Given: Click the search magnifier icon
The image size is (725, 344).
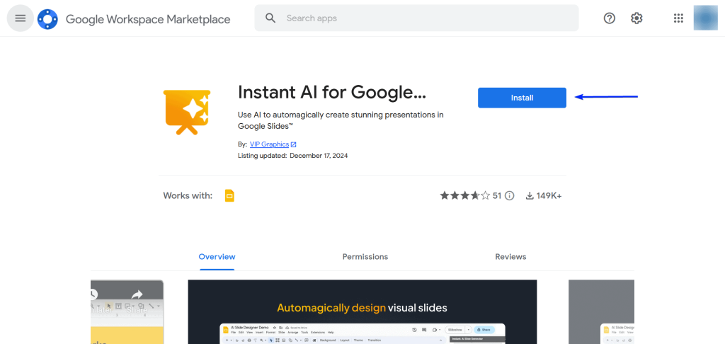Looking at the screenshot, I should [270, 18].
